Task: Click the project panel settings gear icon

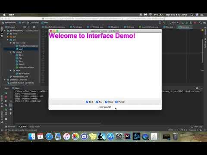Action: [x=34, y=27]
